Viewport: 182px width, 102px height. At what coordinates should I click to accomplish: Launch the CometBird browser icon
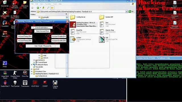click(5, 24)
